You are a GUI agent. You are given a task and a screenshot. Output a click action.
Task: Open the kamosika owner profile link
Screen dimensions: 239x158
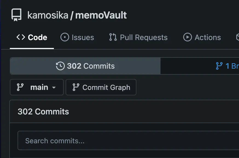tap(48, 15)
